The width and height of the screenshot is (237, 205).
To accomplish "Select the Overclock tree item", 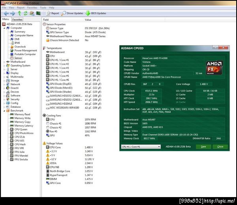I will coord(20,47).
